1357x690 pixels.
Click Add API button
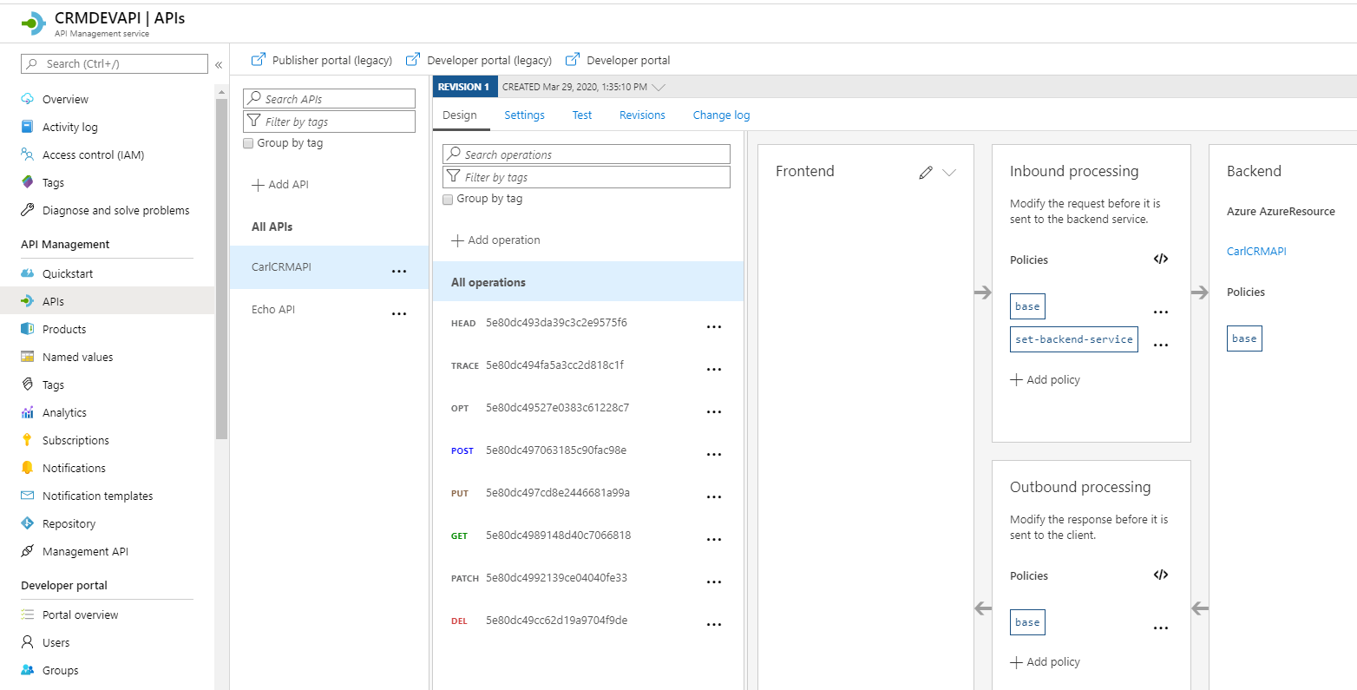pyautogui.click(x=280, y=184)
